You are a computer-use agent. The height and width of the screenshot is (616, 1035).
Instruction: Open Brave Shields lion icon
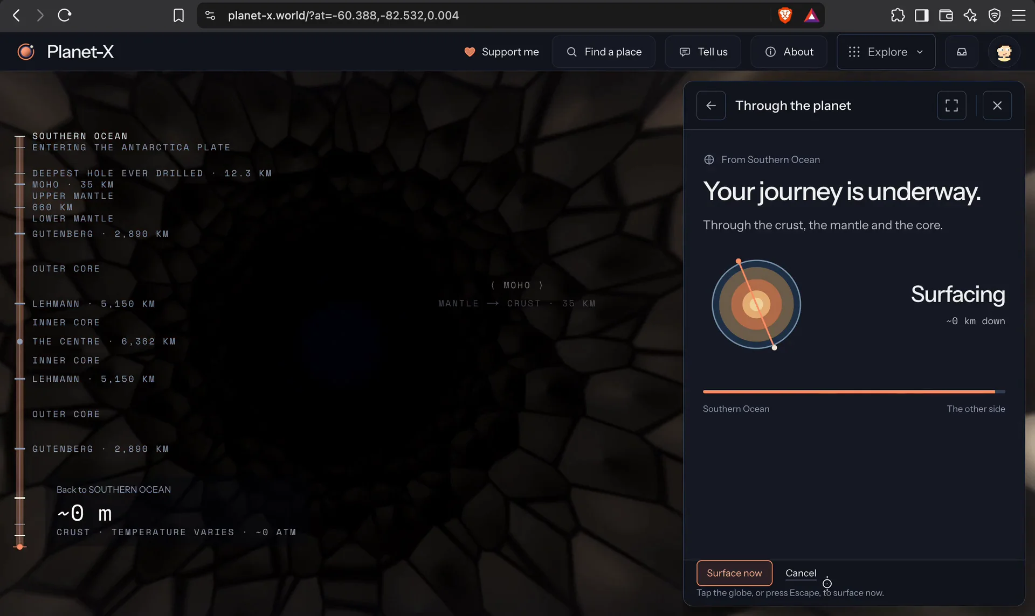(x=785, y=16)
